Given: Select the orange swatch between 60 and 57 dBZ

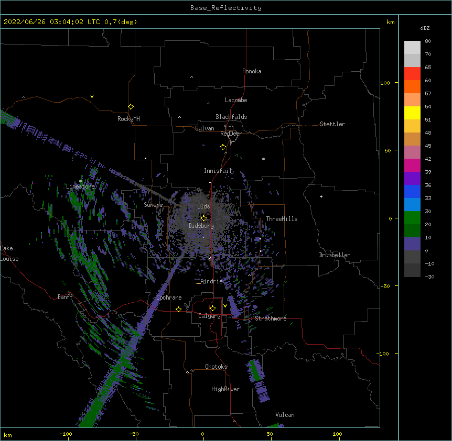Looking at the screenshot, I should pos(412,86).
